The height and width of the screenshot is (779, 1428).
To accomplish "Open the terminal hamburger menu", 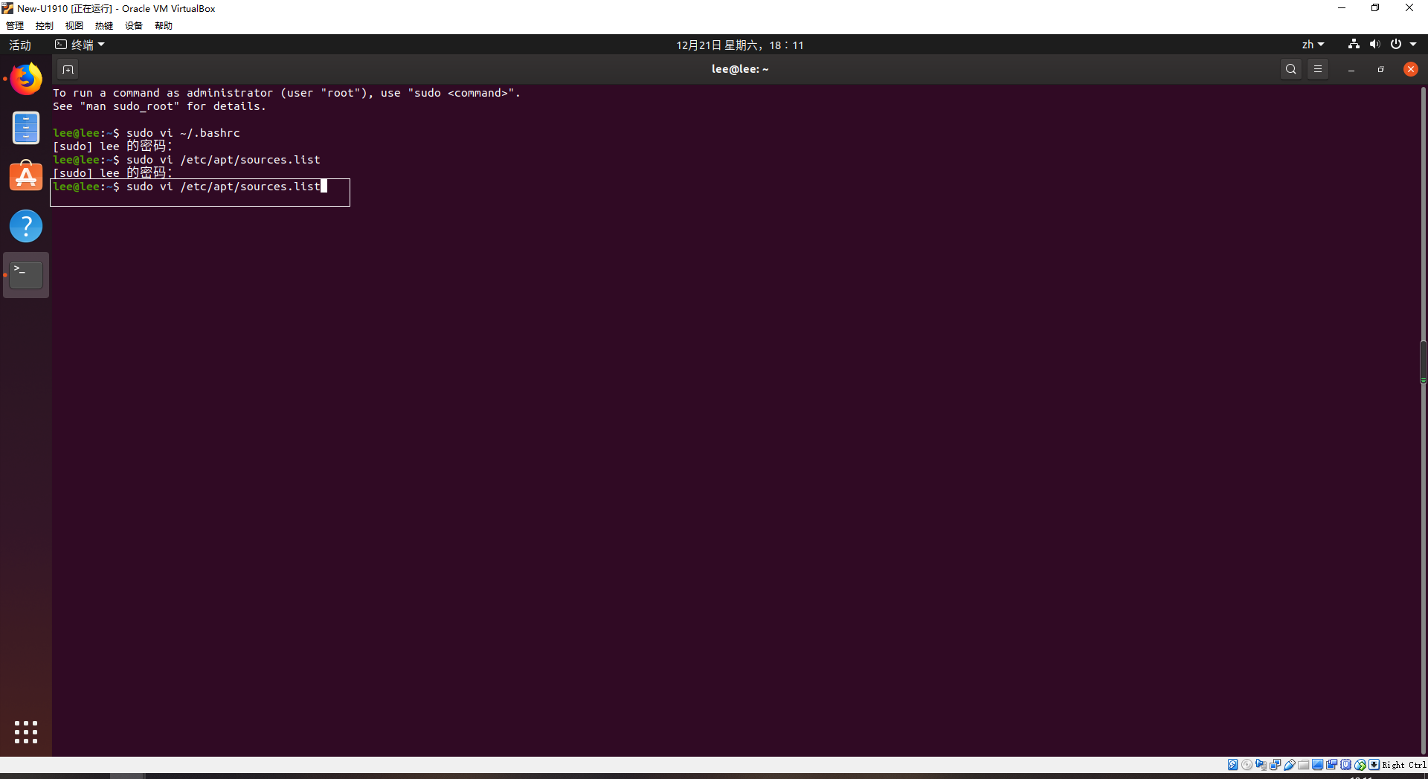I will (1318, 69).
